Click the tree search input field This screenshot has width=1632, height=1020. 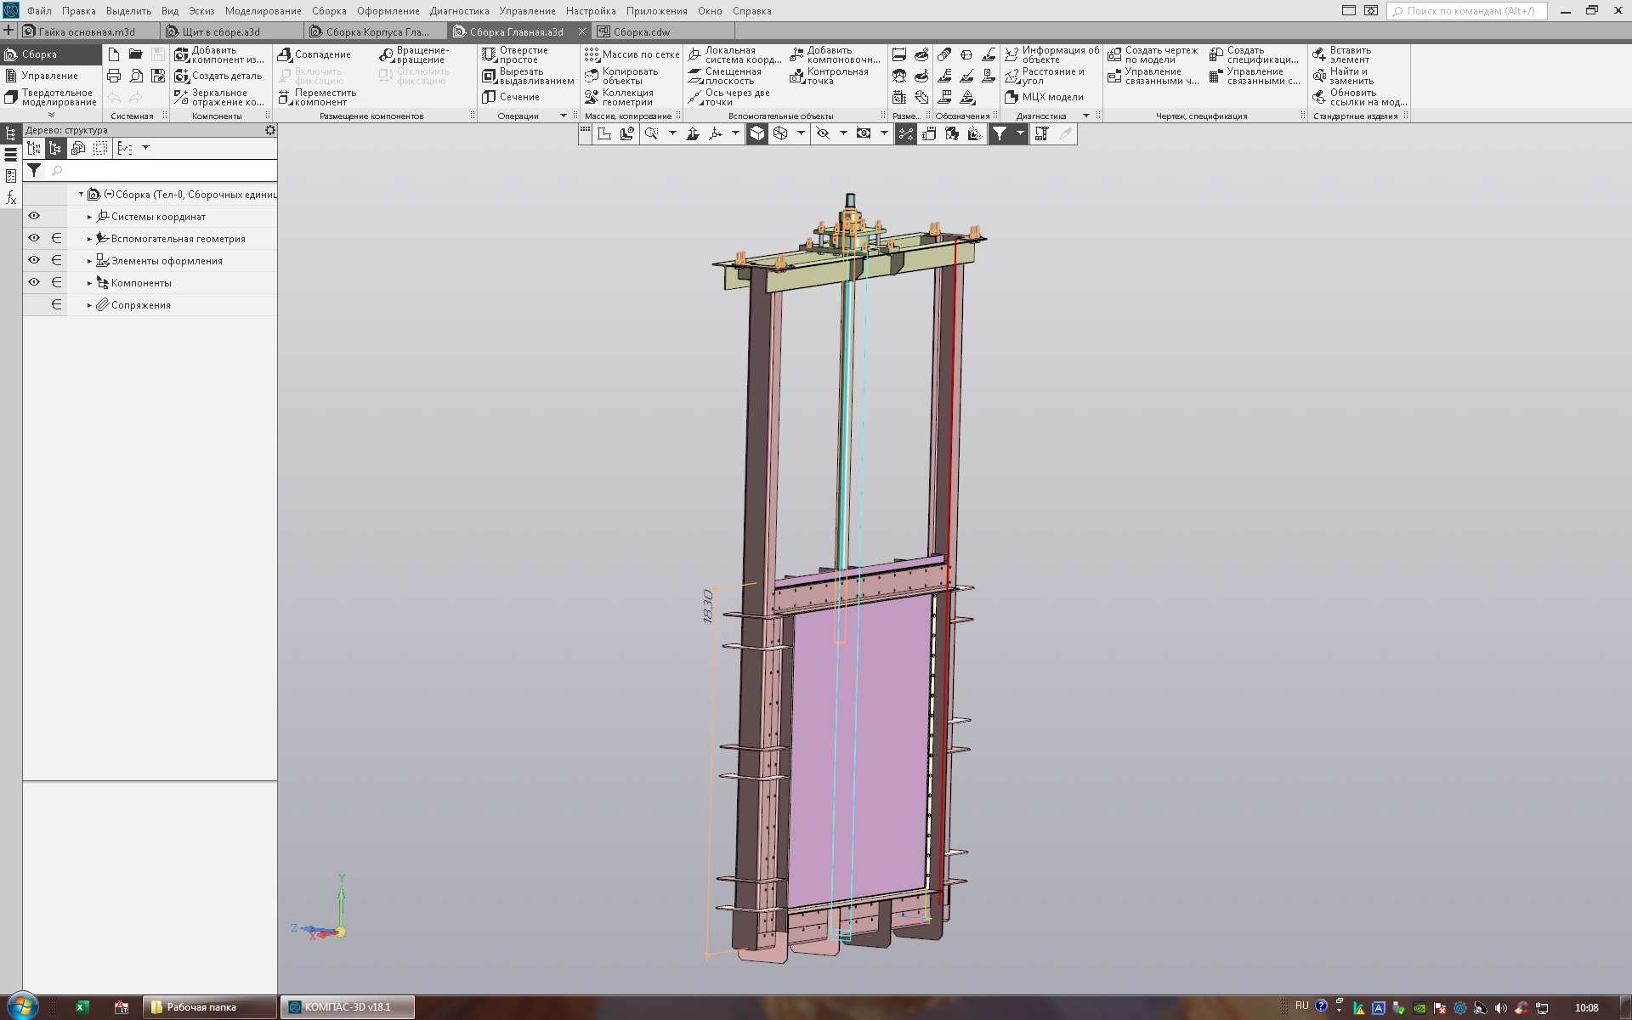tap(161, 171)
